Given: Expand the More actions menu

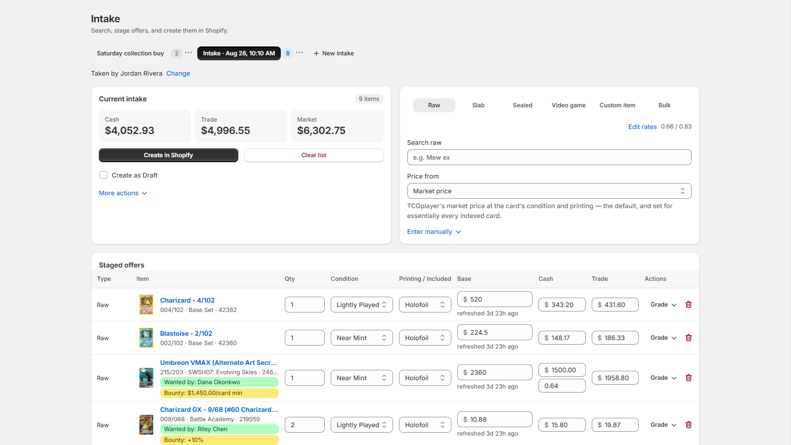Looking at the screenshot, I should (123, 193).
